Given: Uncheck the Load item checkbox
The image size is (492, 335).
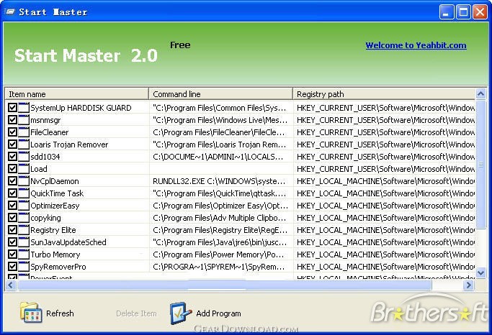Looking at the screenshot, I should click(12, 169).
